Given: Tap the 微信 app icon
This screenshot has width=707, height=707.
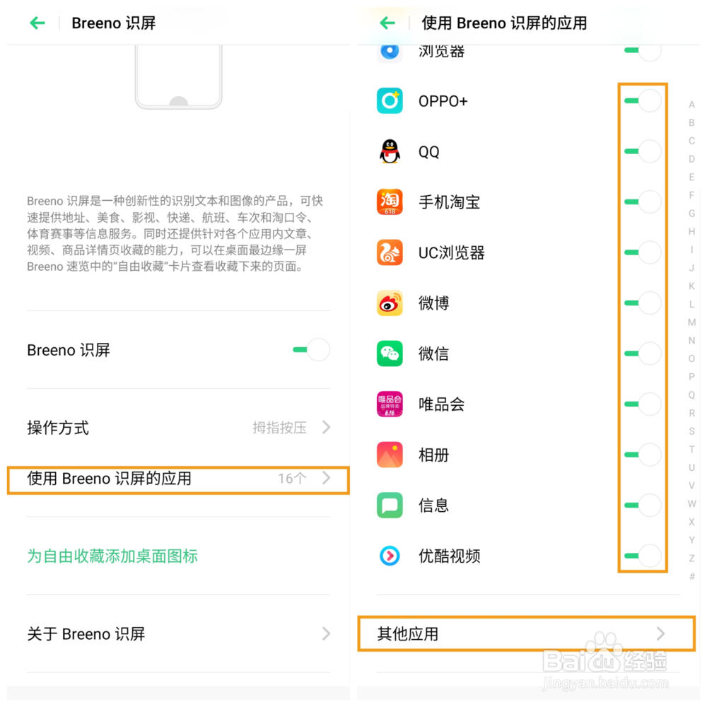Looking at the screenshot, I should tap(390, 353).
